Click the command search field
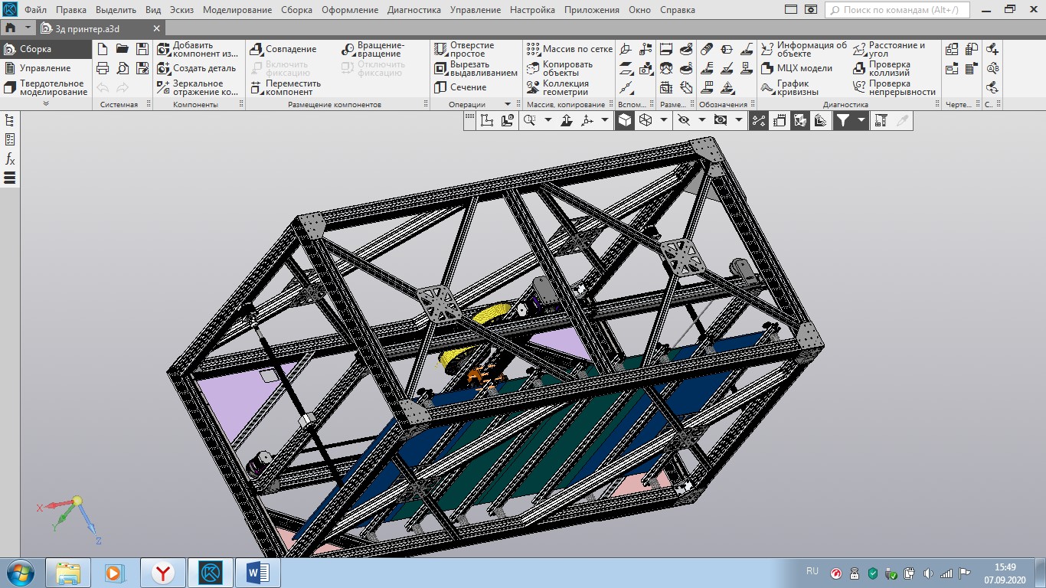1046x588 pixels. point(897,10)
